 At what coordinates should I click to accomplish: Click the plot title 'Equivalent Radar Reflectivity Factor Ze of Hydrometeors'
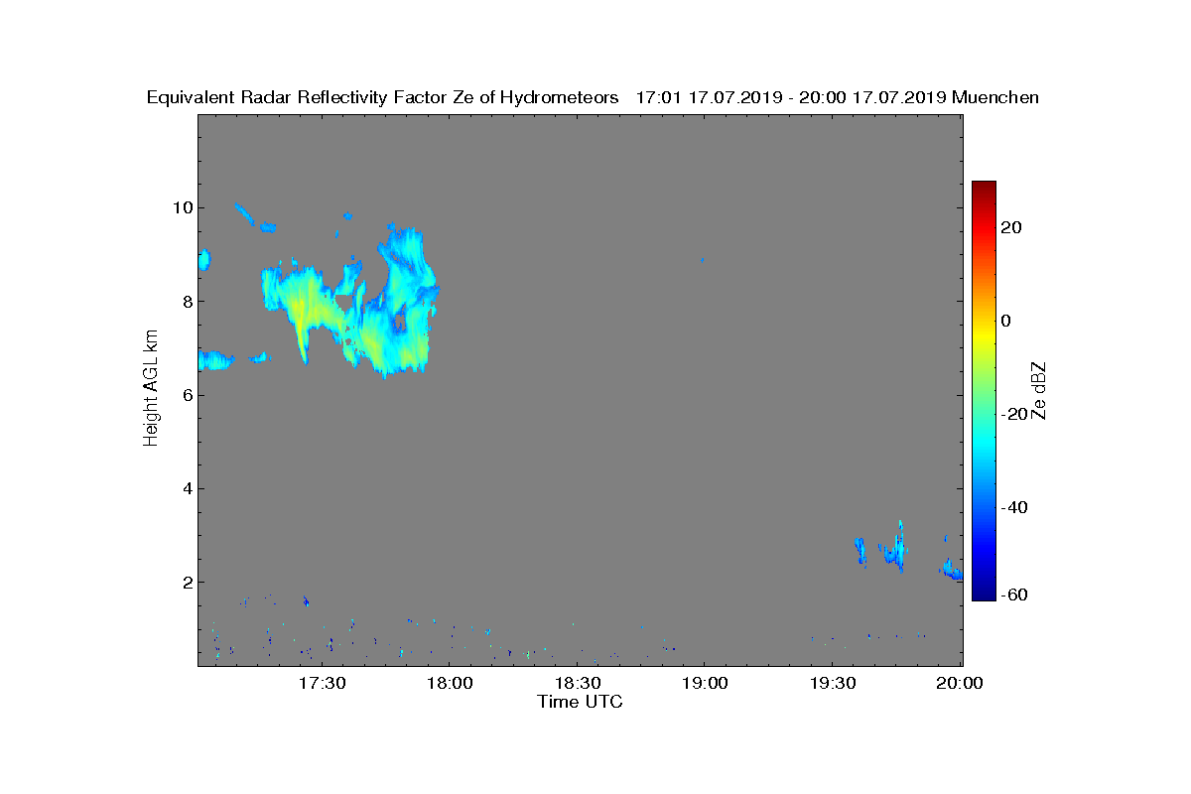point(383,97)
